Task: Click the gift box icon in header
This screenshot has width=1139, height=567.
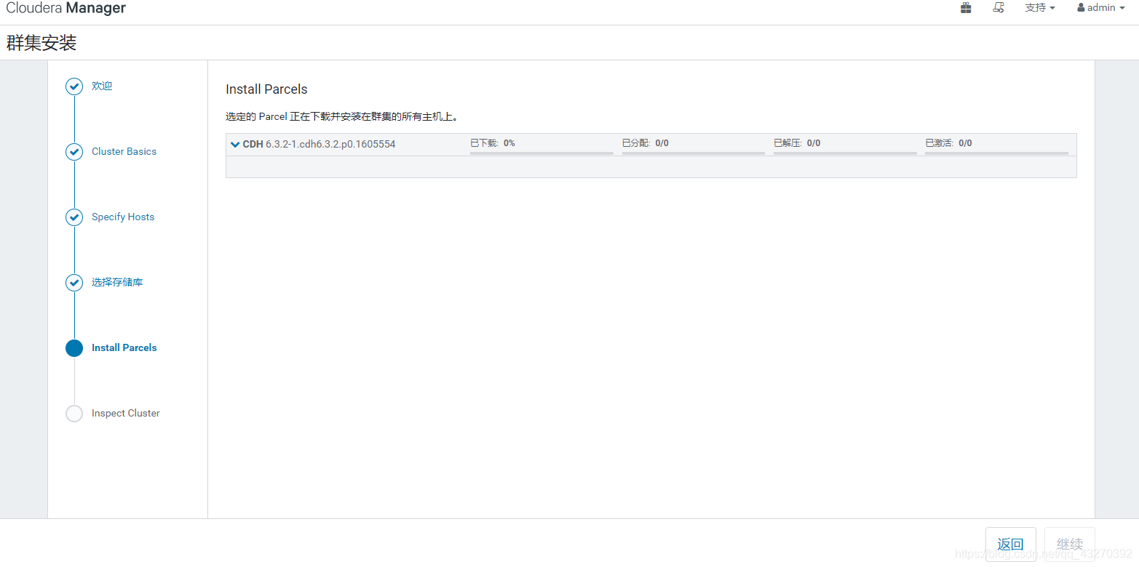Action: click(966, 8)
